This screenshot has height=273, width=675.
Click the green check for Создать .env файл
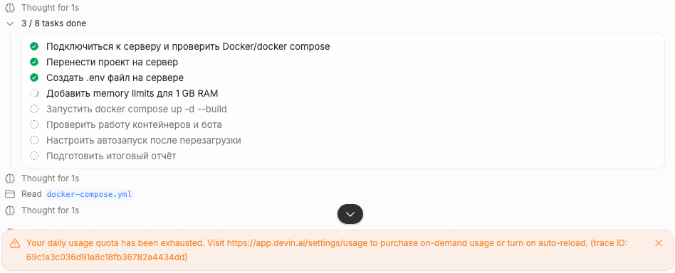click(x=34, y=77)
